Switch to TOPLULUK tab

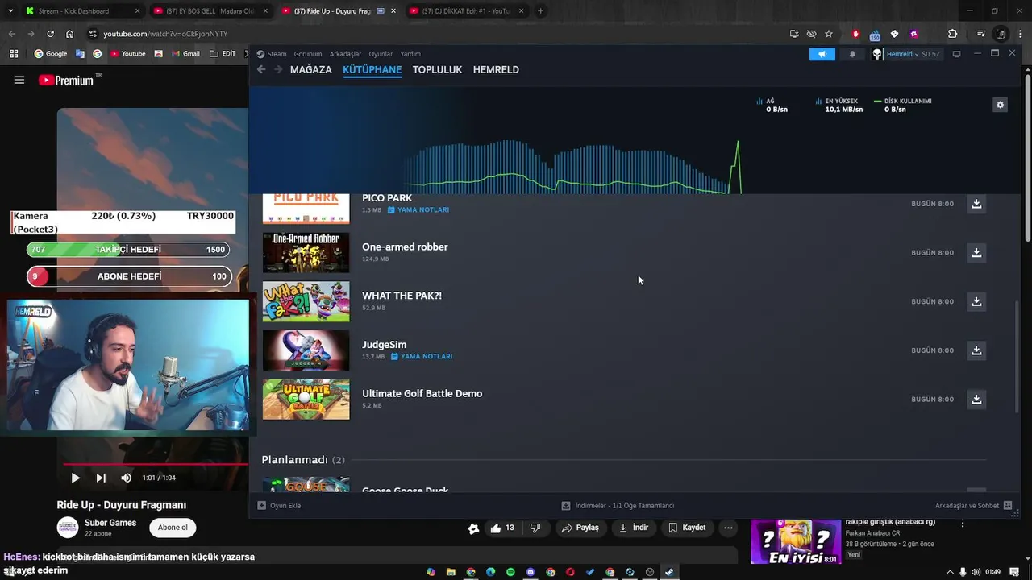point(437,69)
